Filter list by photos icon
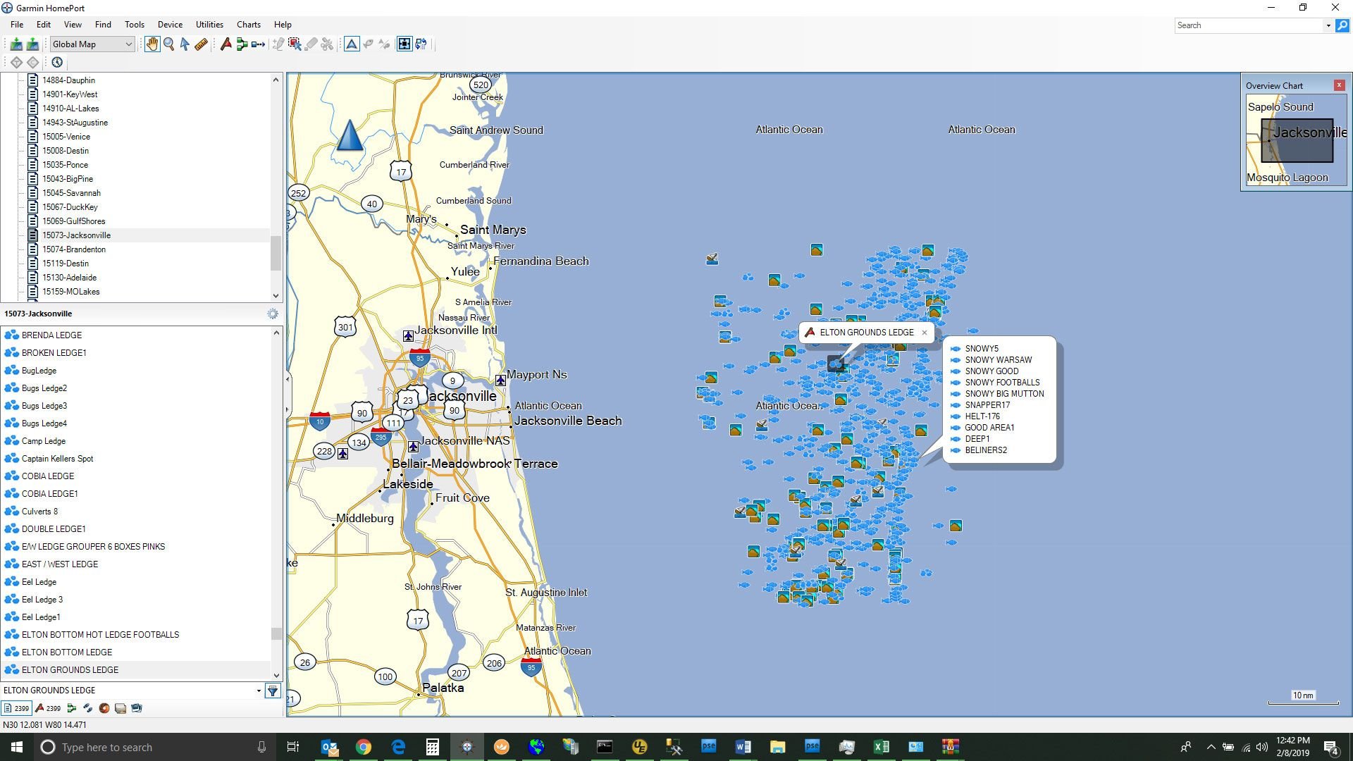Image resolution: width=1353 pixels, height=761 pixels. pyautogui.click(x=137, y=708)
